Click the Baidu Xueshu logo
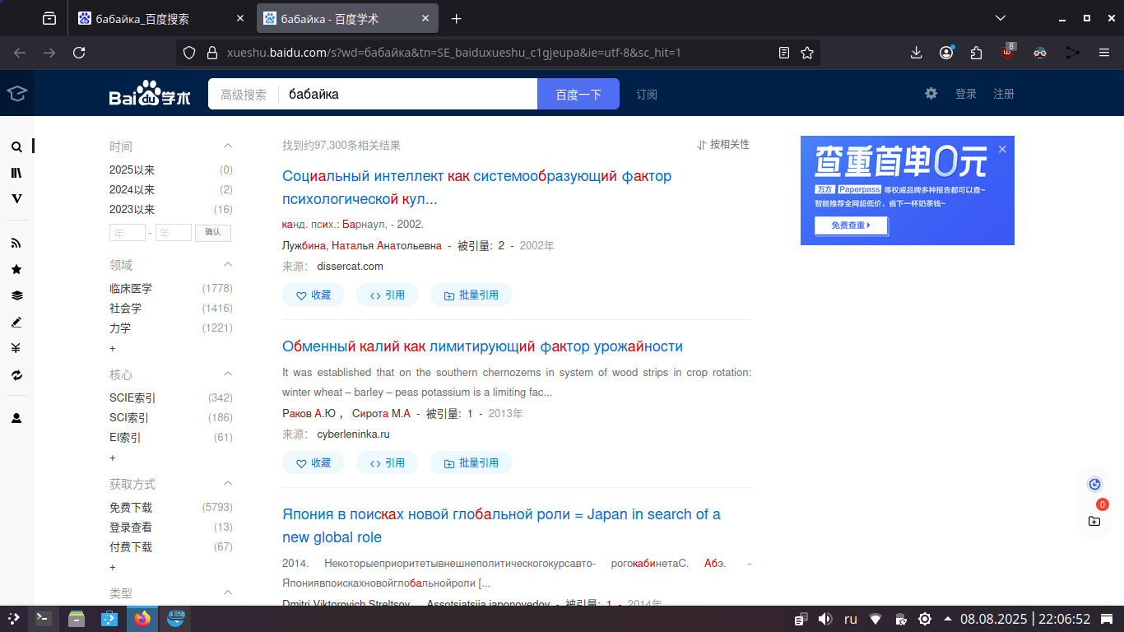1124x632 pixels. coord(150,94)
